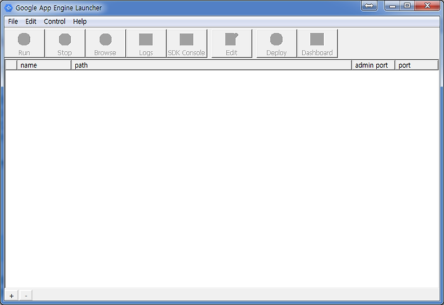
Task: Minimize the Launcher window
Action: [392, 6]
